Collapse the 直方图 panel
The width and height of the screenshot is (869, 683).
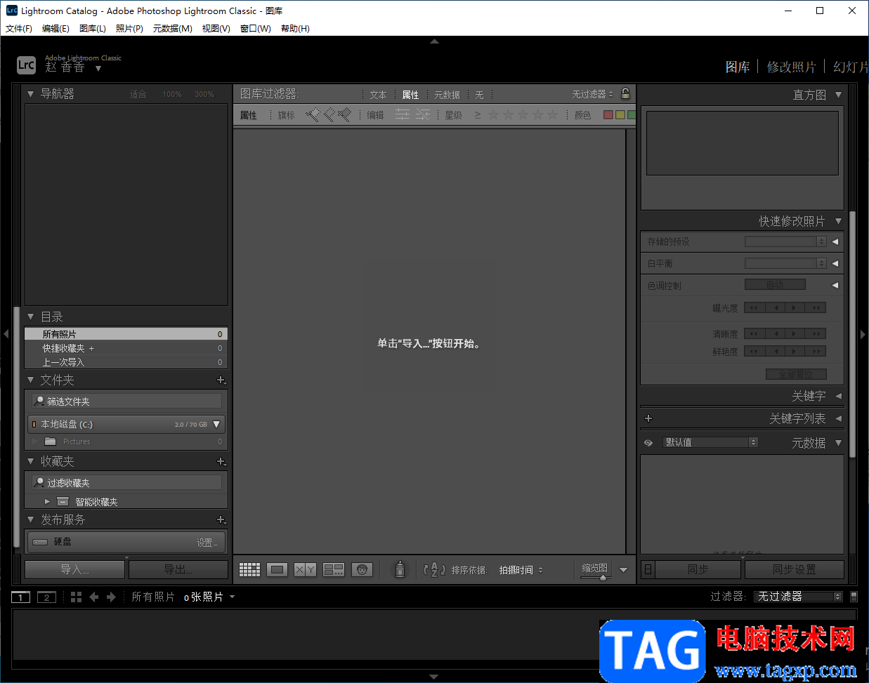coord(838,95)
